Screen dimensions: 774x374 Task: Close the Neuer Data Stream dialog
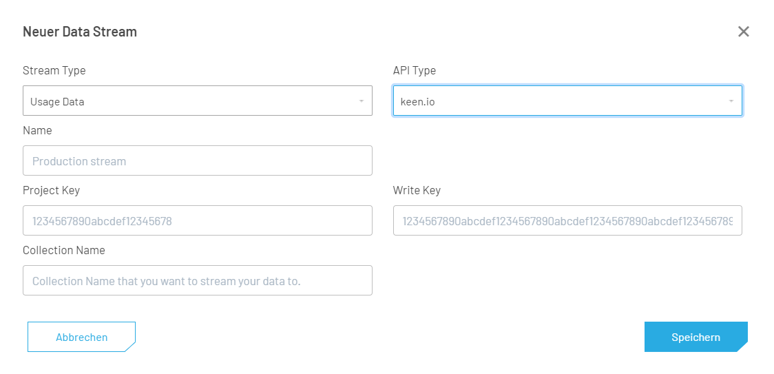coord(744,32)
